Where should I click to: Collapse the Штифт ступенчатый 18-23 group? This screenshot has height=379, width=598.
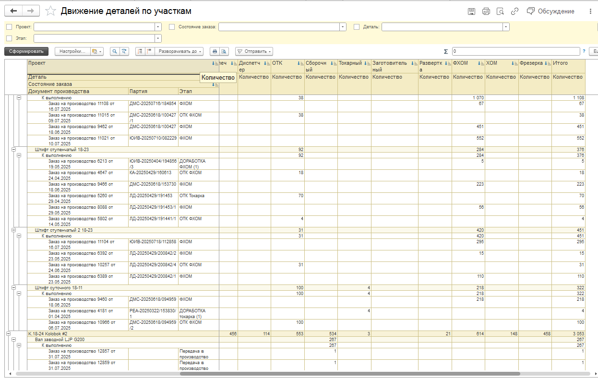pos(13,150)
